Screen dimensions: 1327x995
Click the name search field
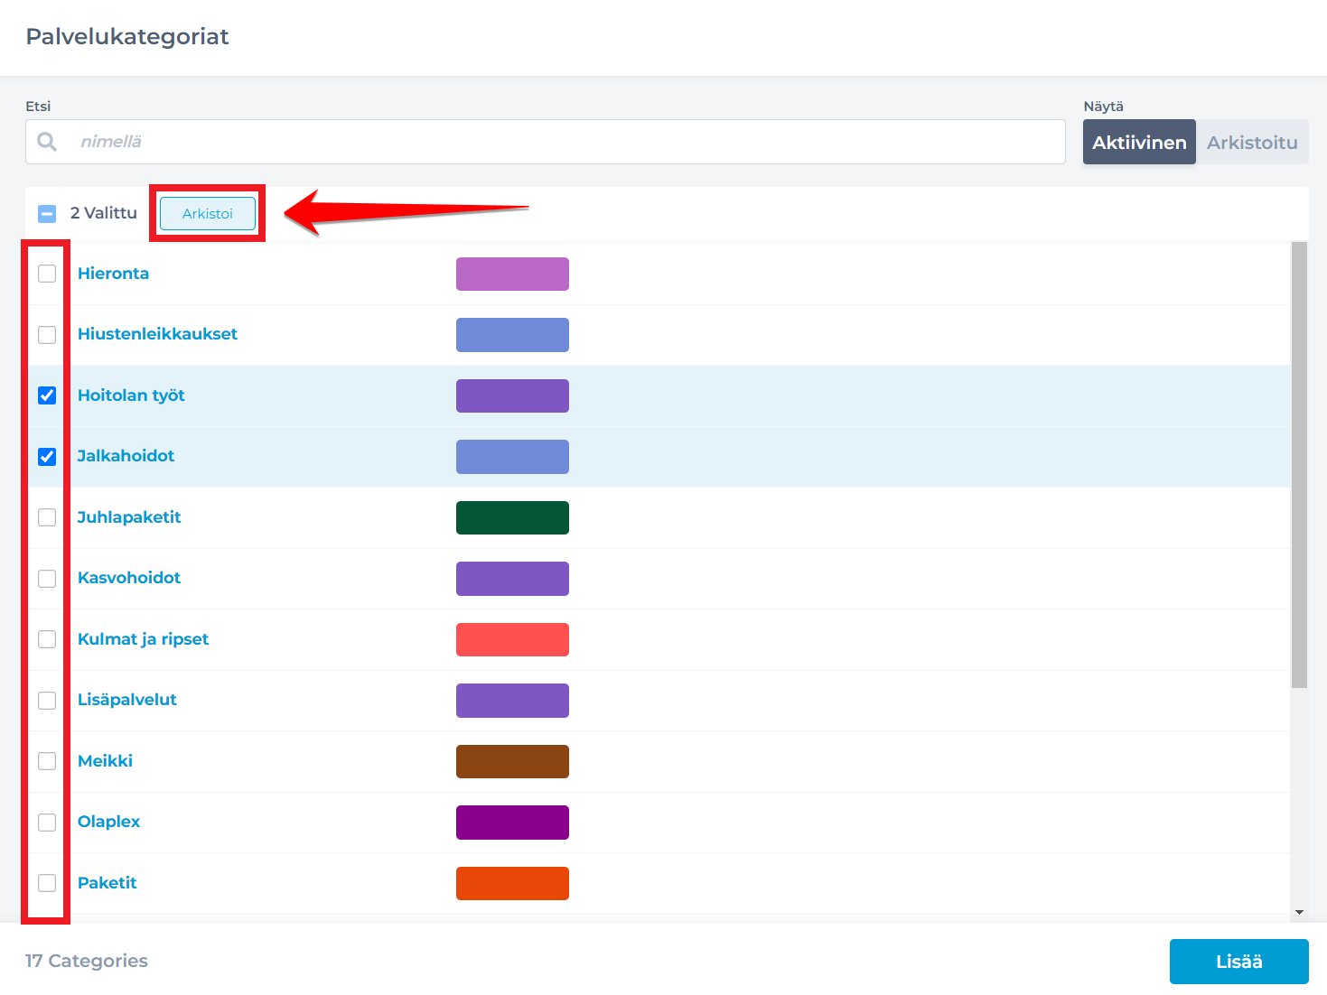[x=546, y=142]
